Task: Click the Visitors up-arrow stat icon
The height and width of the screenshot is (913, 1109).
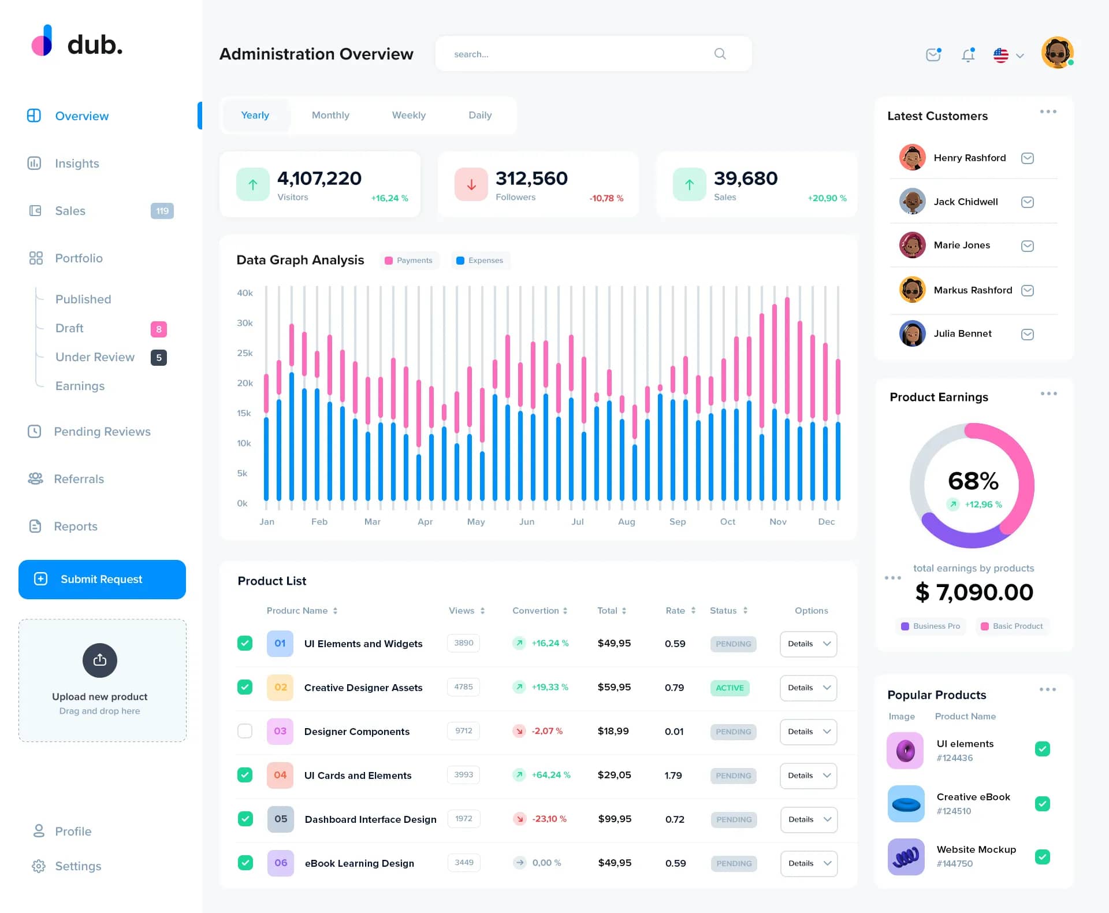Action: point(253,184)
